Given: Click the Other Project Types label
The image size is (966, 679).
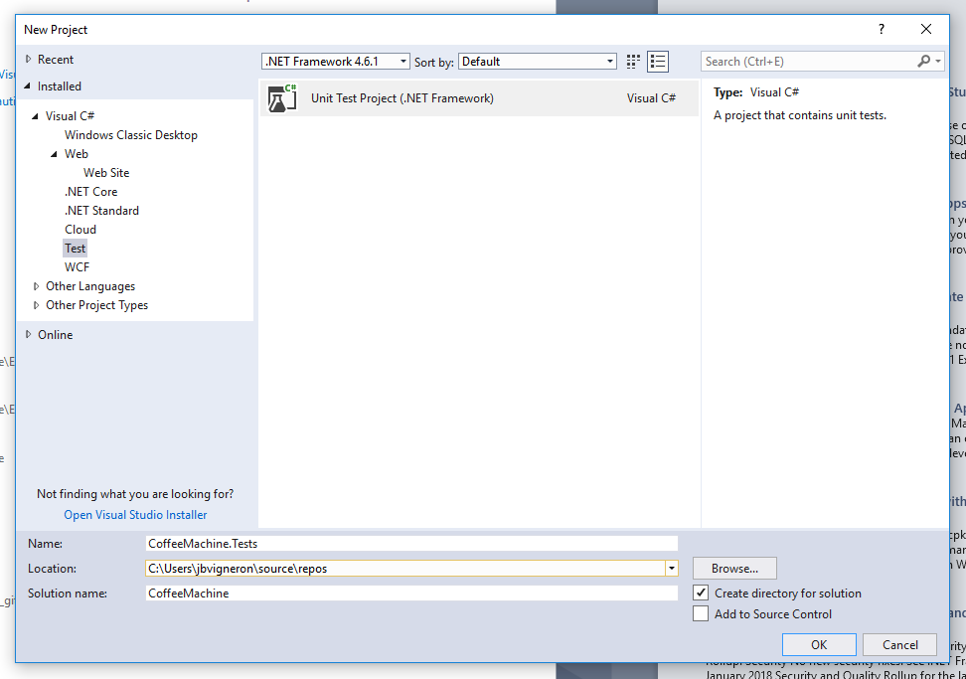Looking at the screenshot, I should point(96,305).
